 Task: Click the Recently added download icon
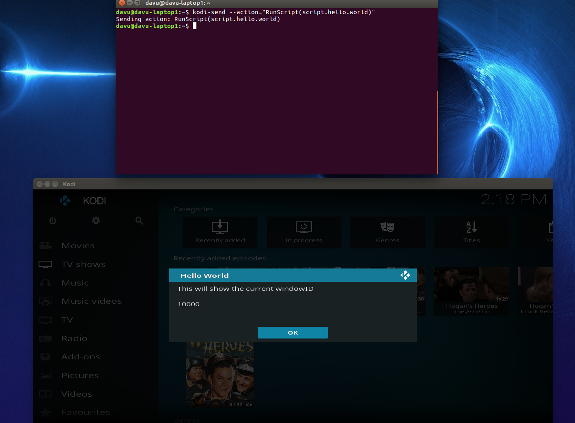220,226
